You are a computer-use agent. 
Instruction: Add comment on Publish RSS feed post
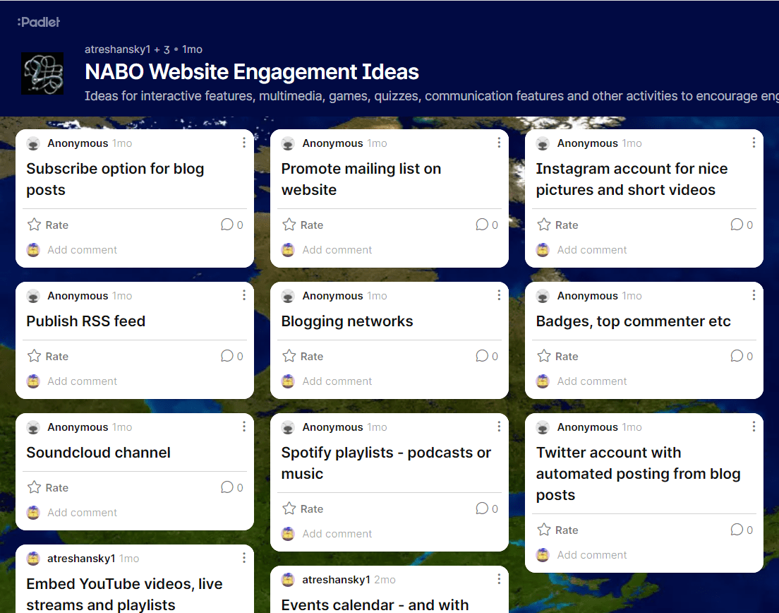[x=82, y=381]
